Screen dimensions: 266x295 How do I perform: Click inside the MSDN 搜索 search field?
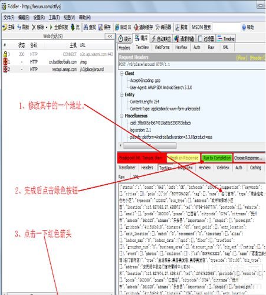226,27
